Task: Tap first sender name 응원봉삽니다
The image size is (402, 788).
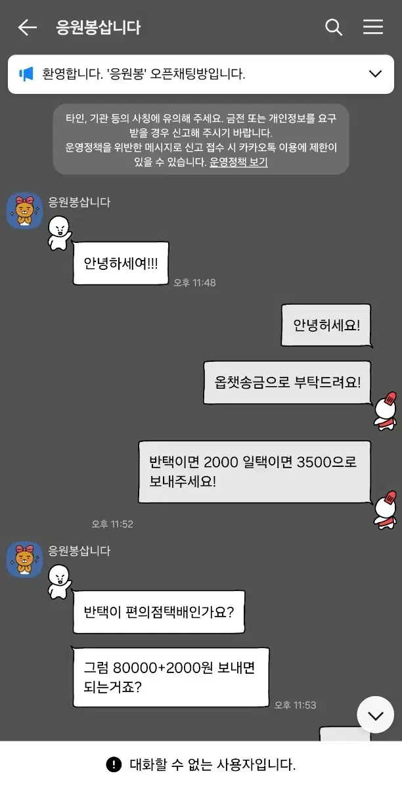Action: click(79, 202)
